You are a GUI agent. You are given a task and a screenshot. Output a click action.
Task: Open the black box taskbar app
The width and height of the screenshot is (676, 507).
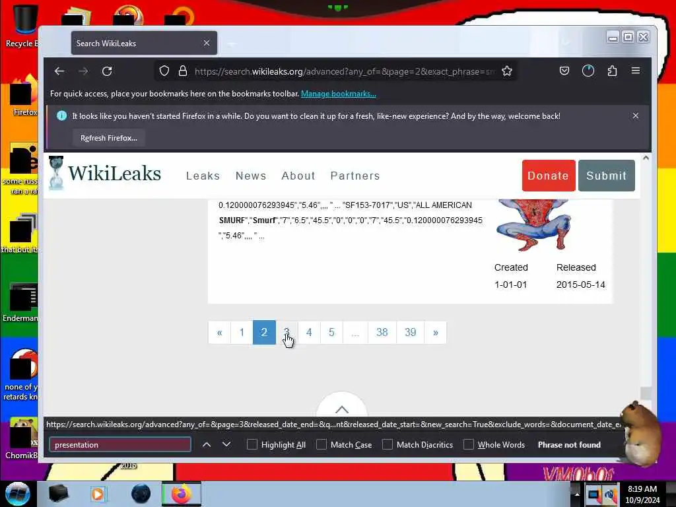pyautogui.click(x=59, y=494)
